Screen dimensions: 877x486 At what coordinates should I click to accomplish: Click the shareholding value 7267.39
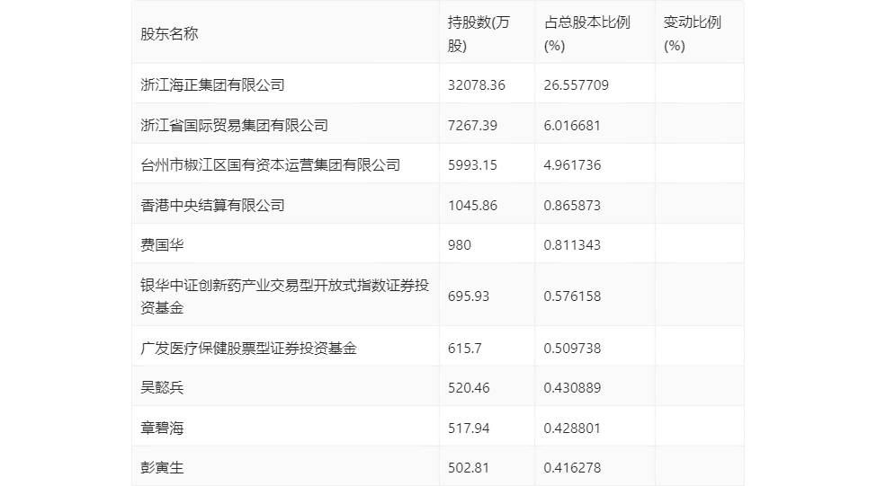point(472,125)
